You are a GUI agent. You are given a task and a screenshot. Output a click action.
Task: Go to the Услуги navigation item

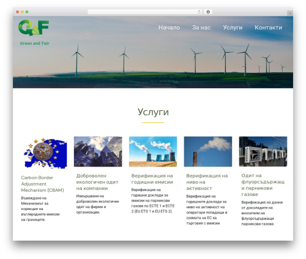pos(233,28)
